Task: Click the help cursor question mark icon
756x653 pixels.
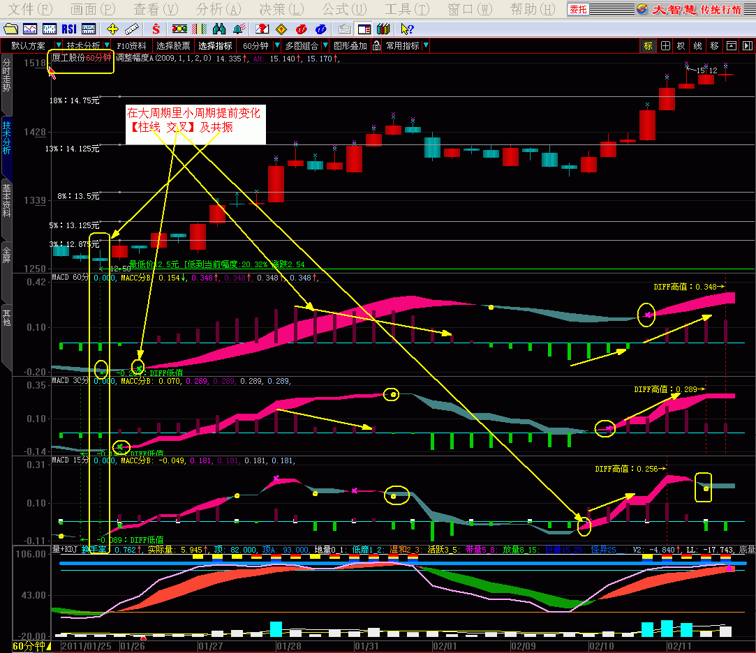Action: pyautogui.click(x=408, y=29)
